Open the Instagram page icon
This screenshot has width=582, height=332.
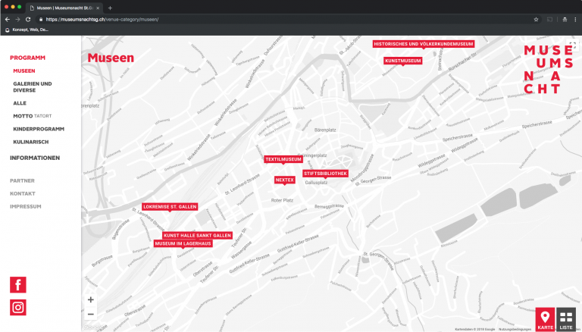(18, 308)
